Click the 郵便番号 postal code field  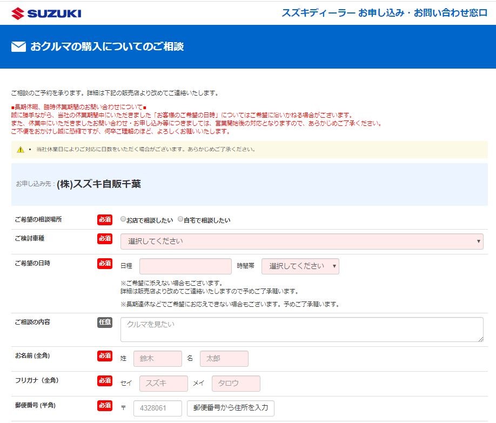158,408
